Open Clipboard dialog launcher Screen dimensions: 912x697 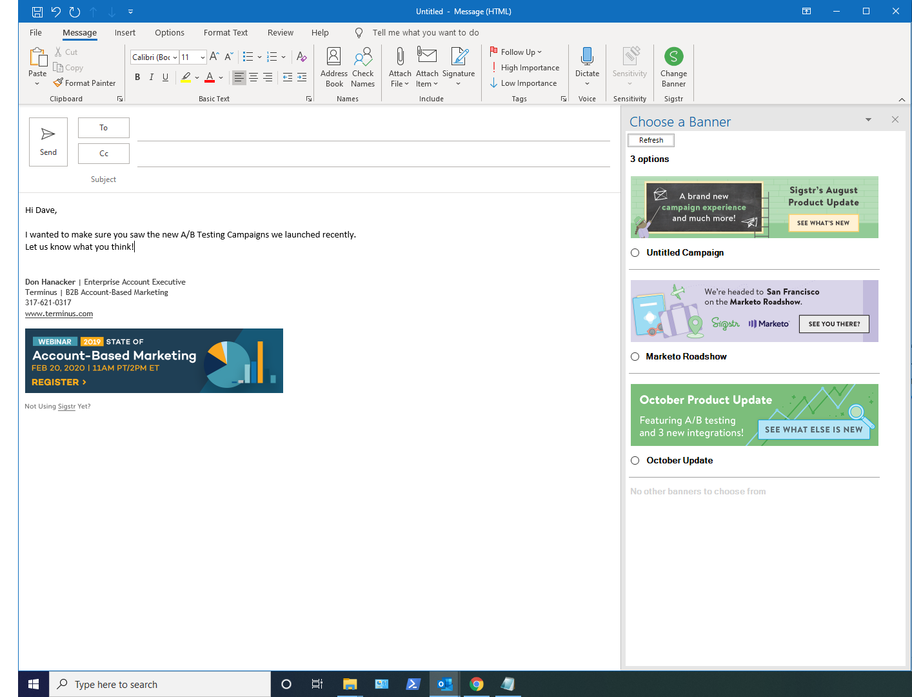tap(120, 99)
